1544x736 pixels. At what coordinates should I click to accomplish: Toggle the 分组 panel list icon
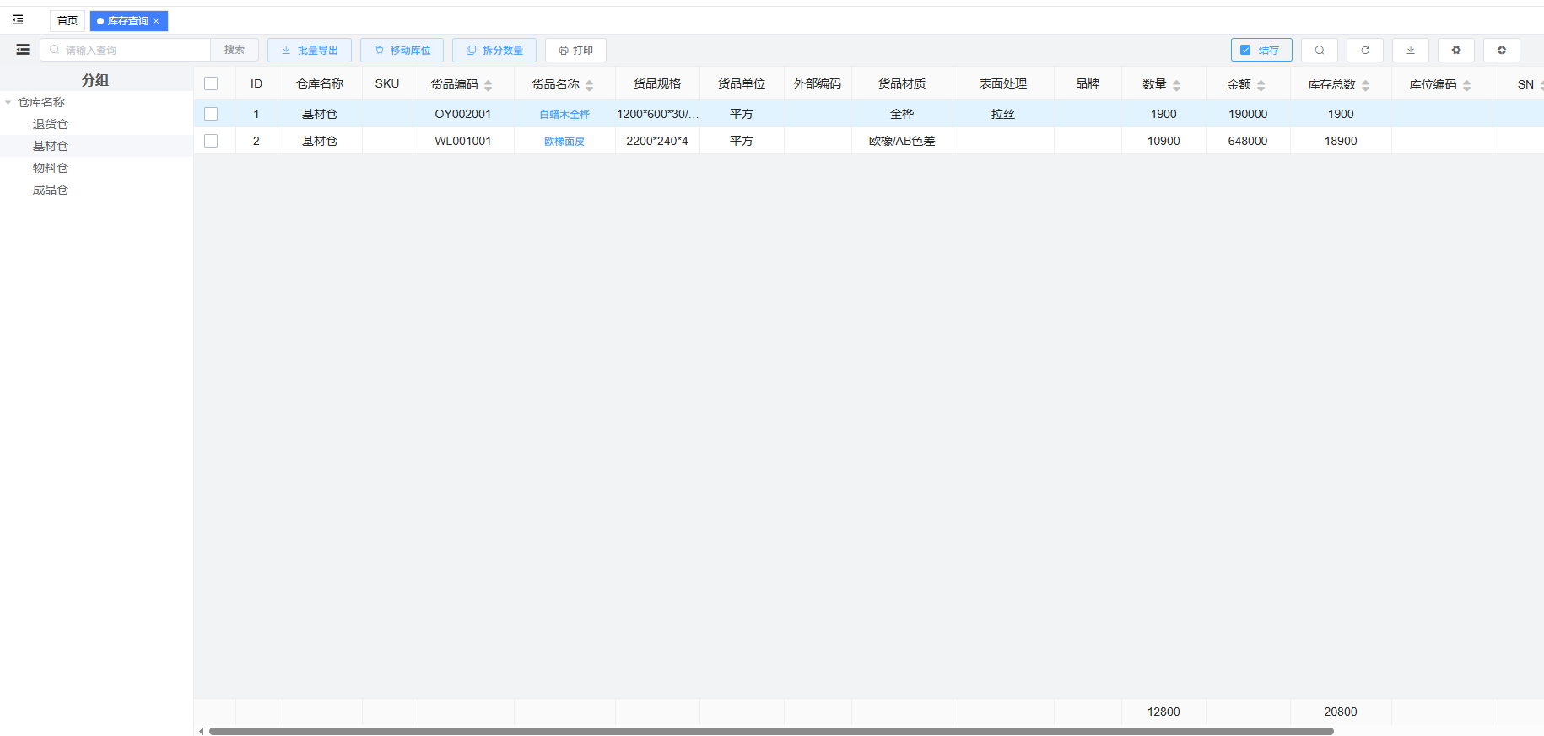pos(23,50)
